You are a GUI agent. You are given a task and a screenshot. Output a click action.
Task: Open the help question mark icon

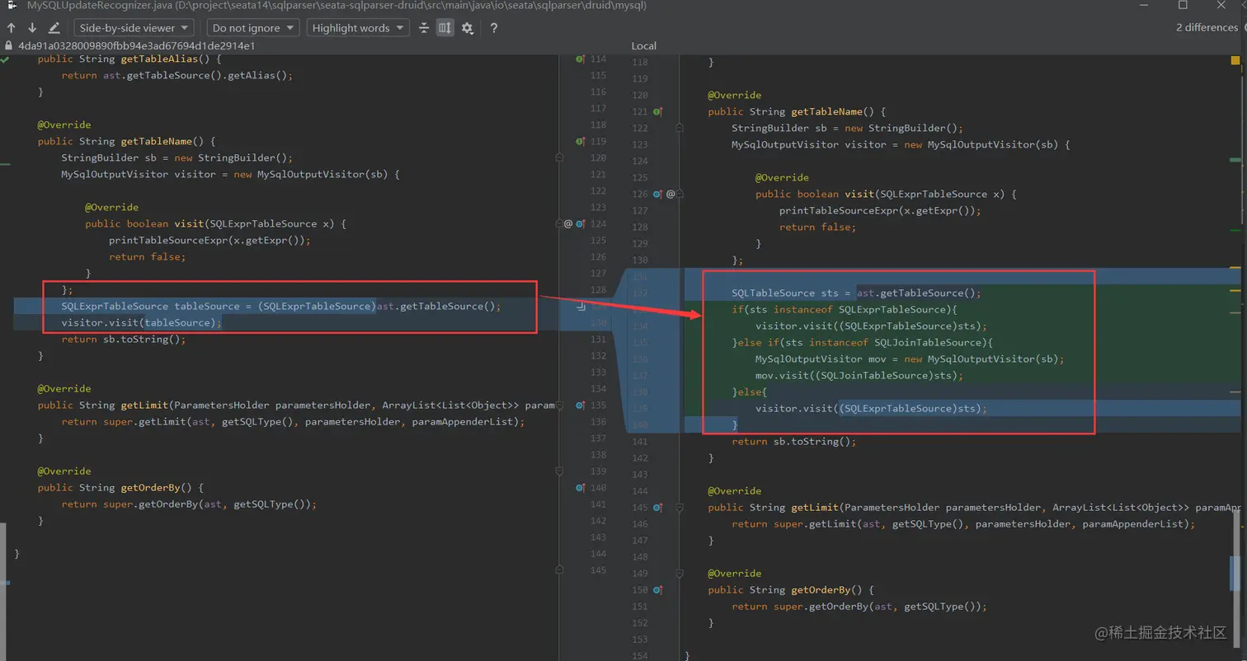(493, 28)
